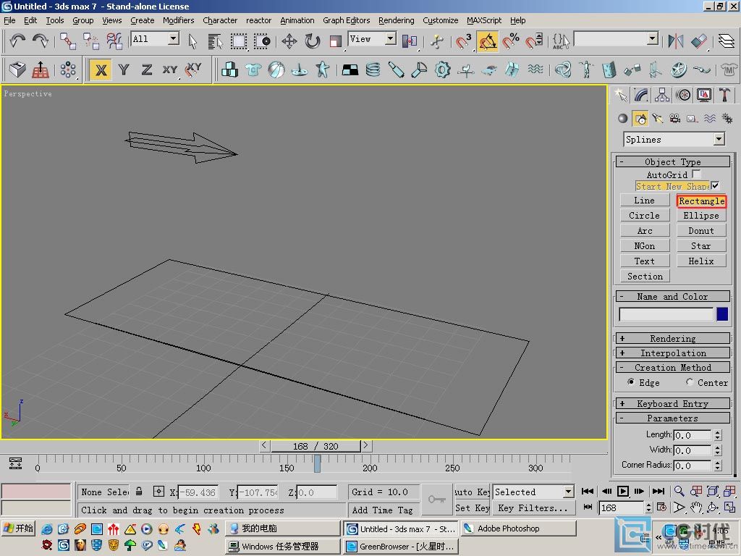The height and width of the screenshot is (556, 741).
Task: Open the Layer Manager icon
Action: coord(727,41)
